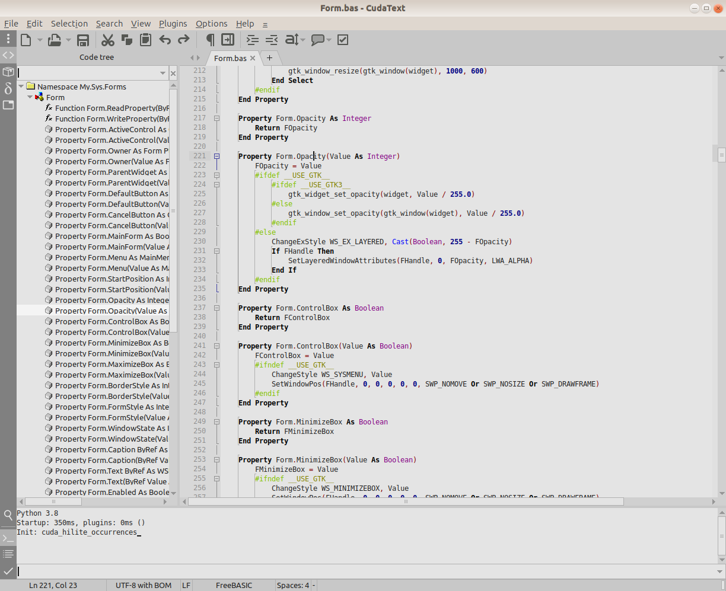The image size is (726, 591).
Task: Open the Find panel magnifier icon
Action: click(x=8, y=515)
